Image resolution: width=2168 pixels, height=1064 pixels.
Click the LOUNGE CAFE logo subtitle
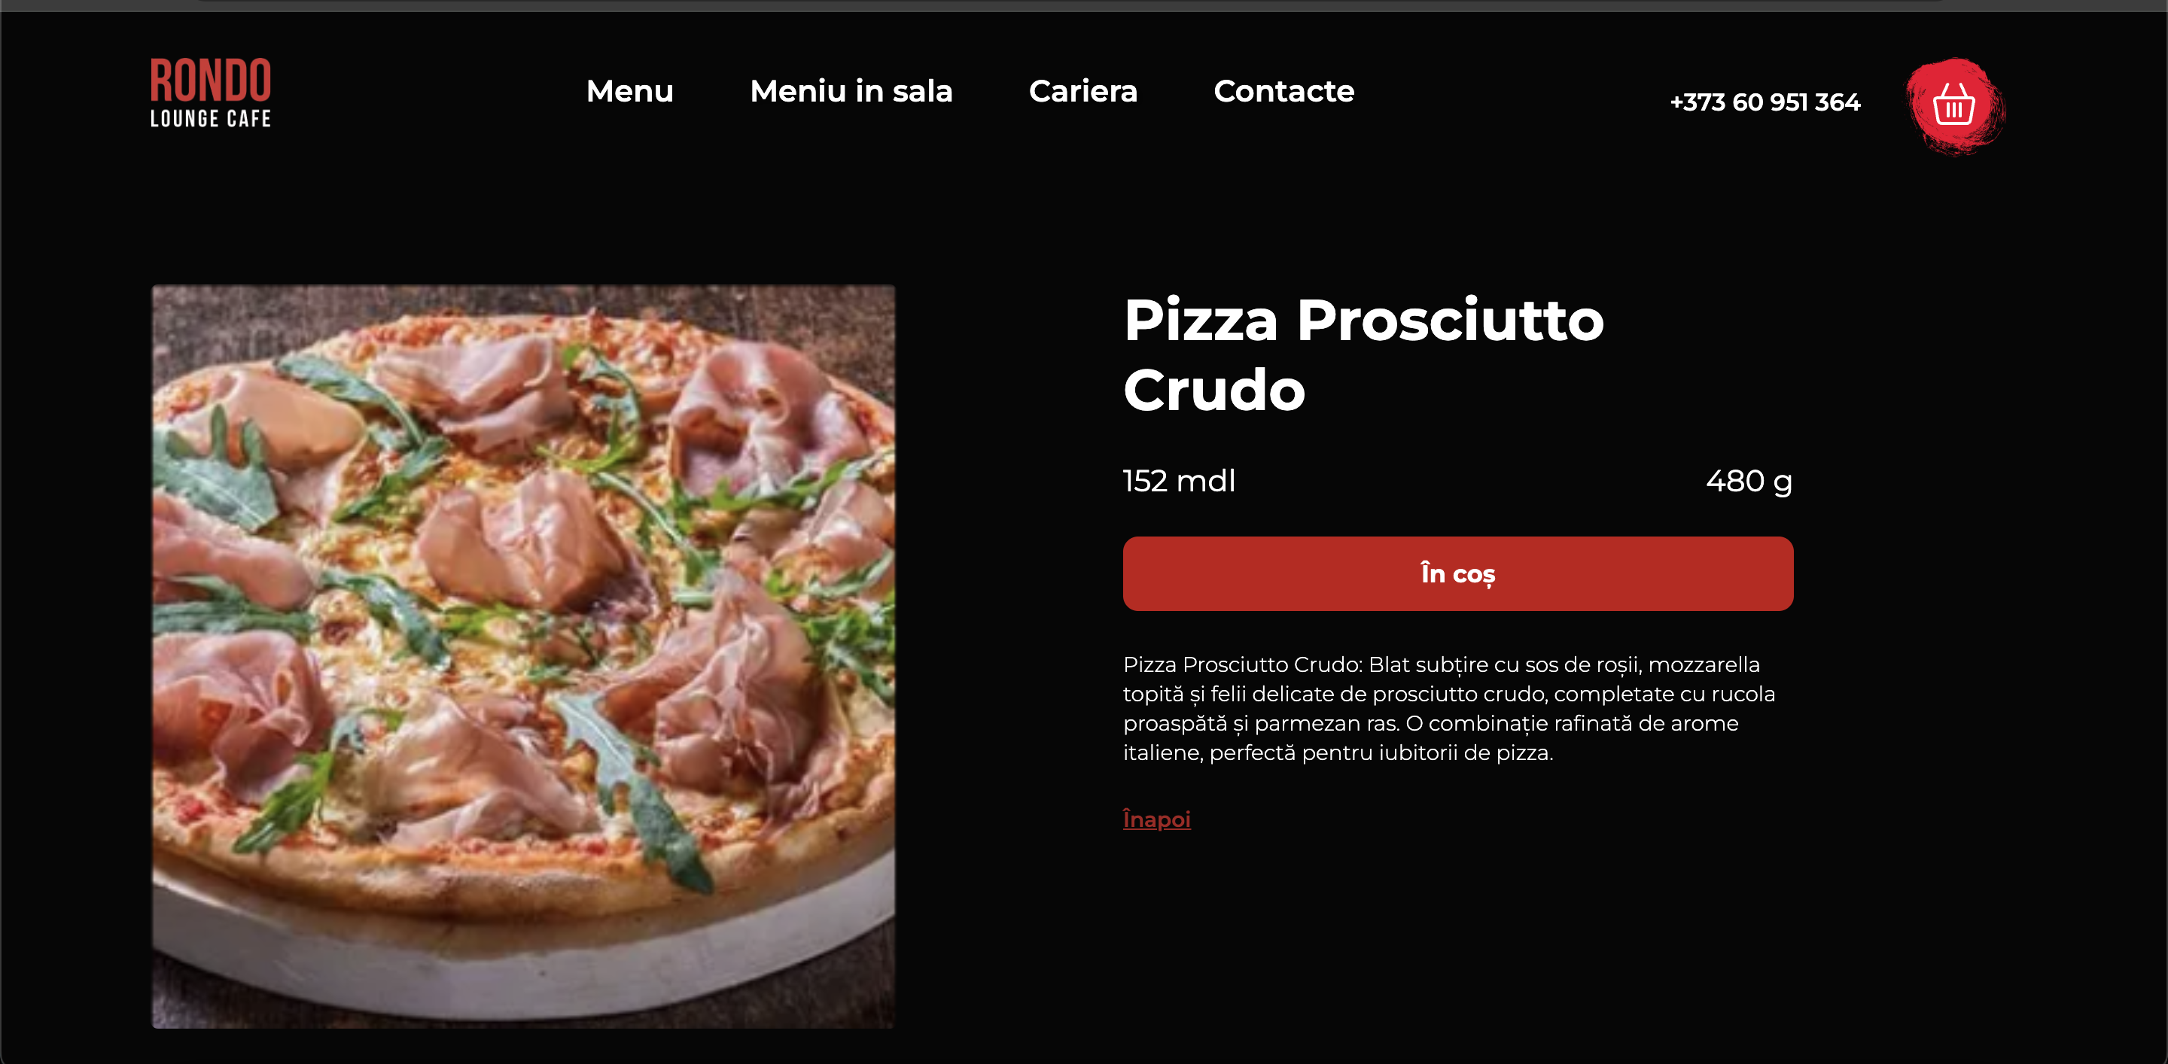click(211, 119)
